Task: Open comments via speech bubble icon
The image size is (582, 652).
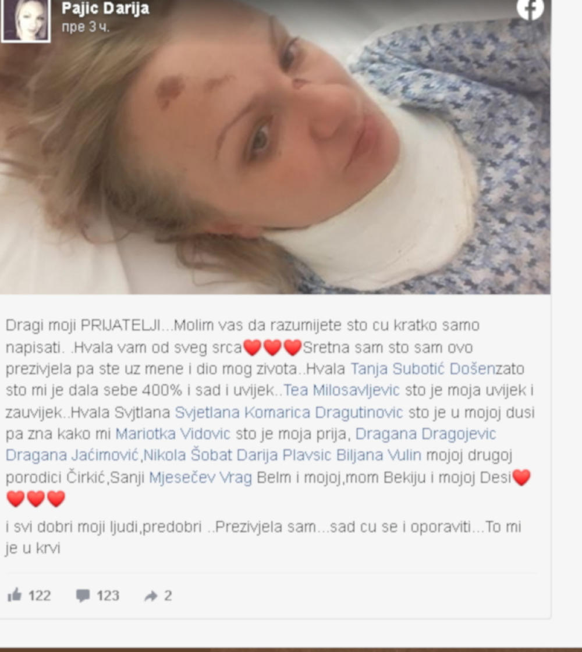Action: click(83, 596)
